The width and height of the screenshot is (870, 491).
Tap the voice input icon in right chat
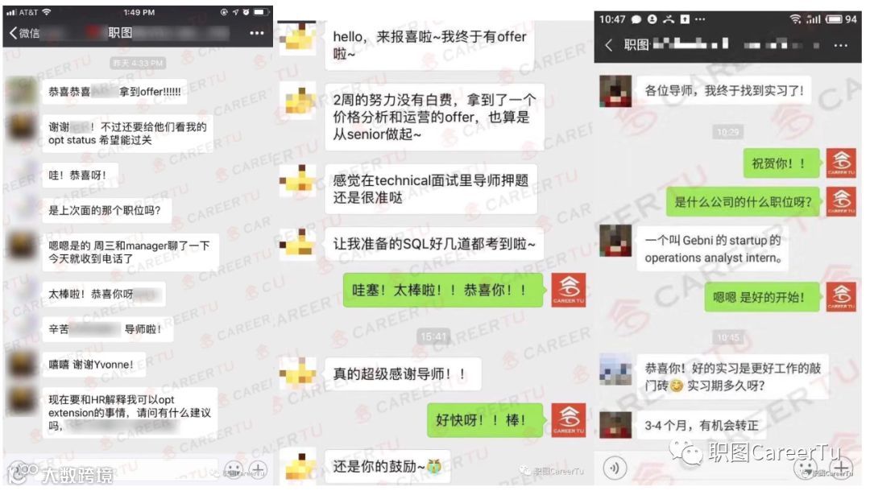click(614, 468)
